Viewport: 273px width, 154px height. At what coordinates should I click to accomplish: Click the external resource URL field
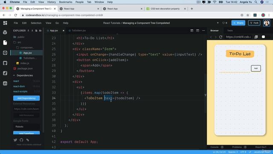click(x=26, y=109)
